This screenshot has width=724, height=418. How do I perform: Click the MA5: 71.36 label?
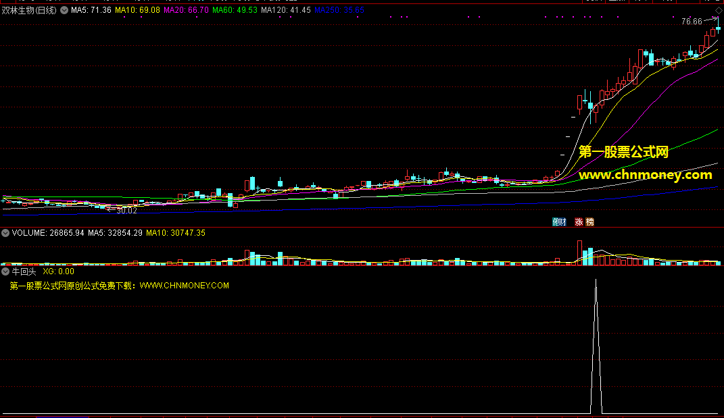click(91, 10)
